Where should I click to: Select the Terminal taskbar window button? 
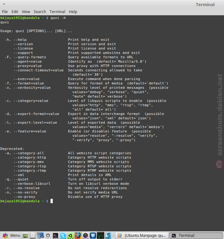tap(196, 235)
